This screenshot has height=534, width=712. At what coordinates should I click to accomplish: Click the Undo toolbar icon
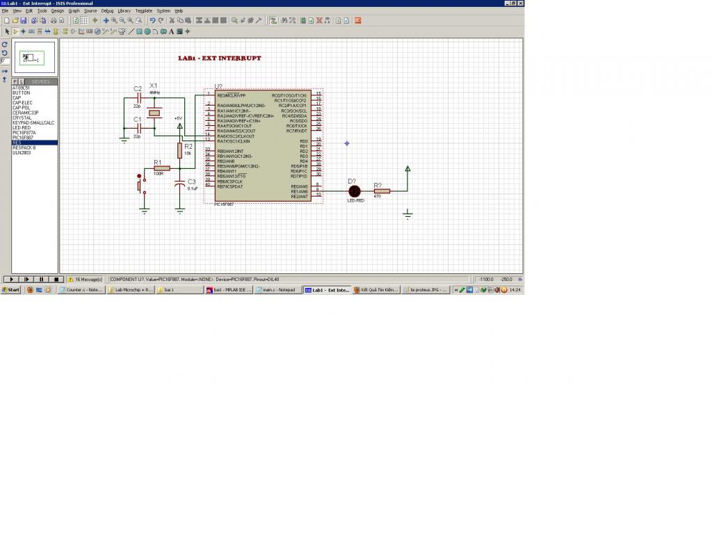[x=152, y=21]
